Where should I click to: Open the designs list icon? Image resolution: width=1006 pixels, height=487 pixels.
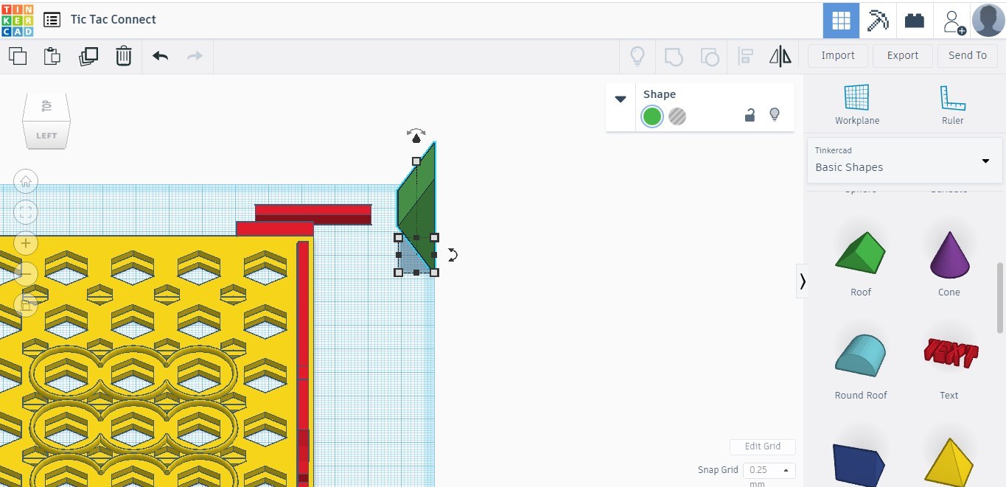tap(52, 20)
